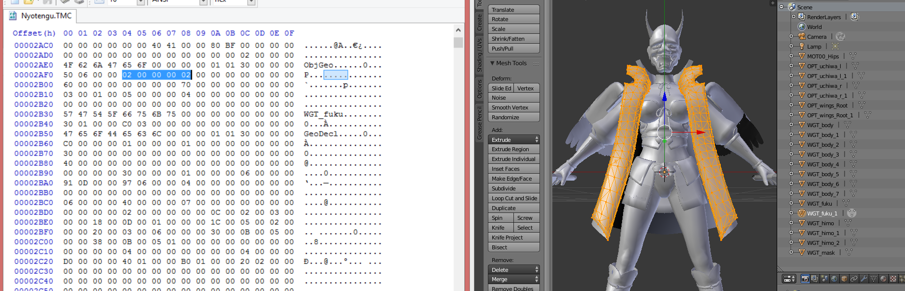Click the World globe icon in outliner
Screen dimensions: 905x291
coord(802,26)
